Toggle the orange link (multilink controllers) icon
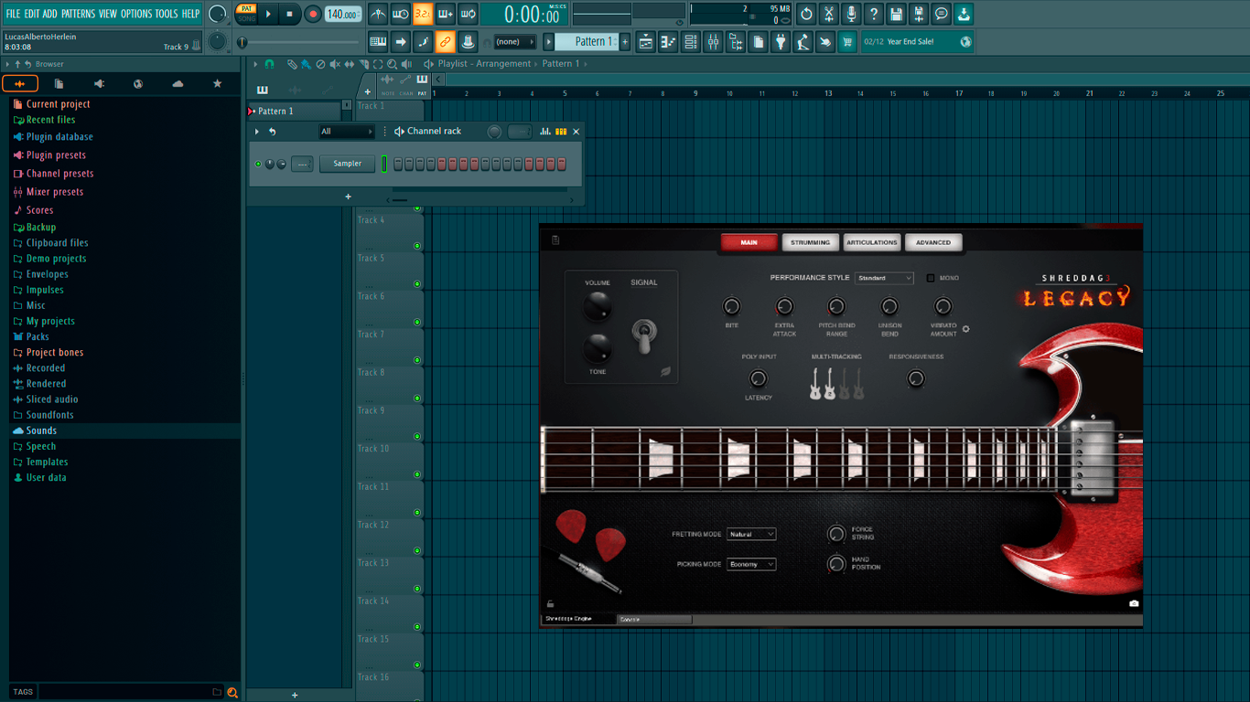This screenshot has width=1250, height=702. pos(445,41)
